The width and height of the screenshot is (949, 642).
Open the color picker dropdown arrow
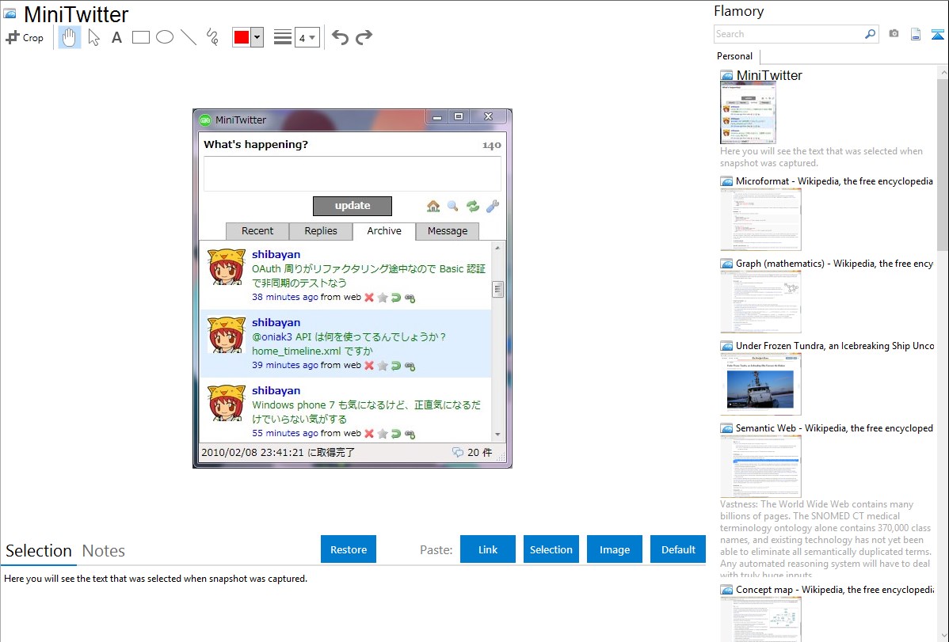click(257, 37)
